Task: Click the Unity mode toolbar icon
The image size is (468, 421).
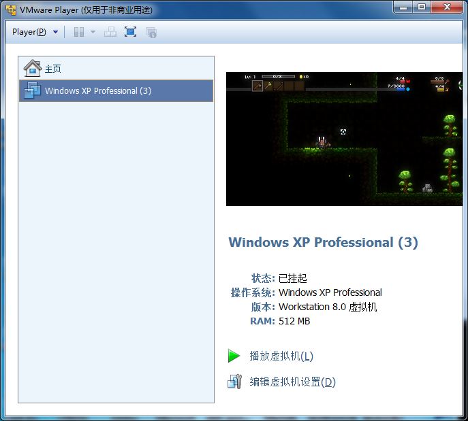Action: click(x=151, y=32)
